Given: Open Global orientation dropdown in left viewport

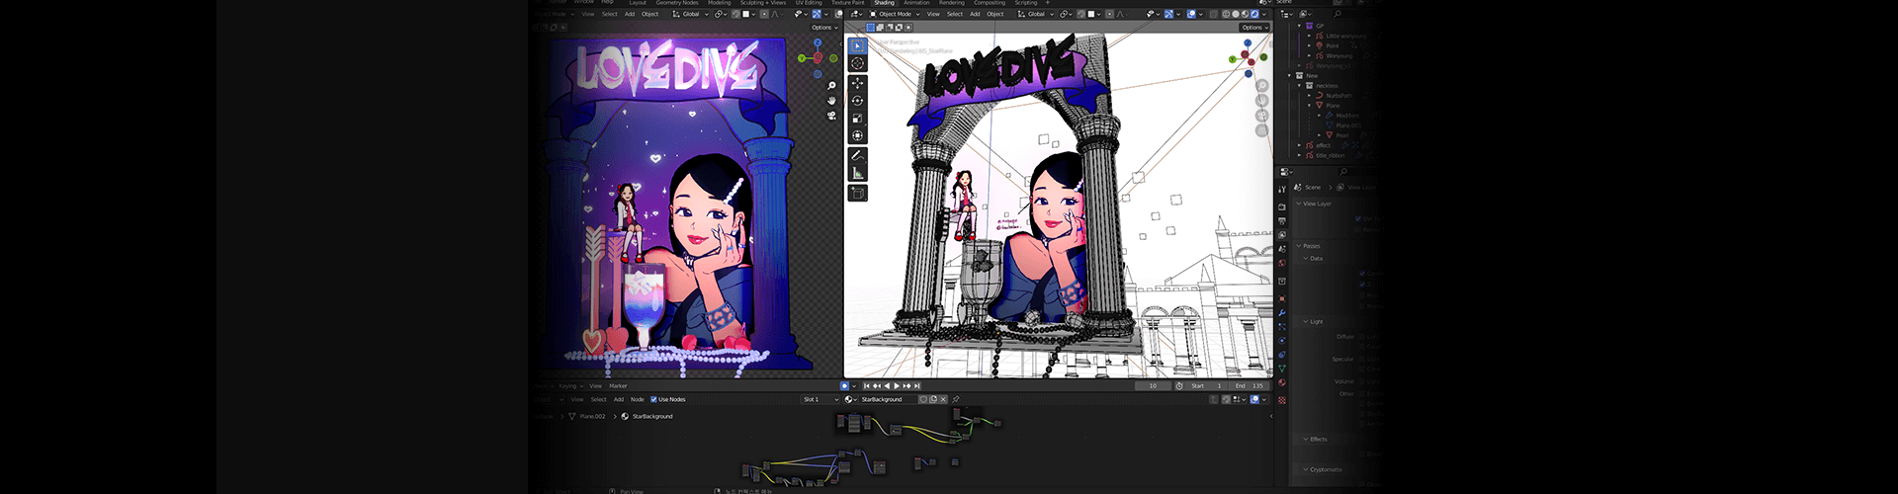Looking at the screenshot, I should [x=691, y=14].
